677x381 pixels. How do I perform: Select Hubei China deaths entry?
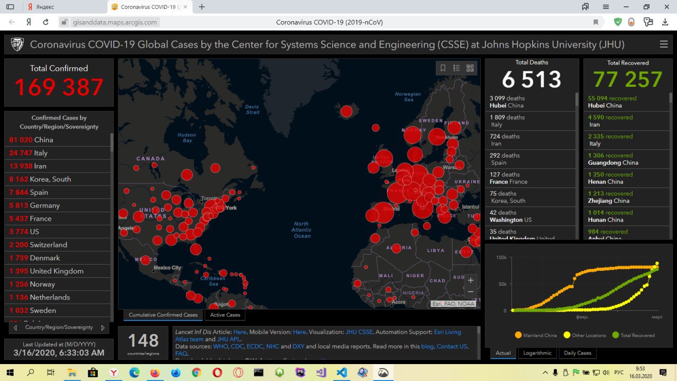click(530, 102)
